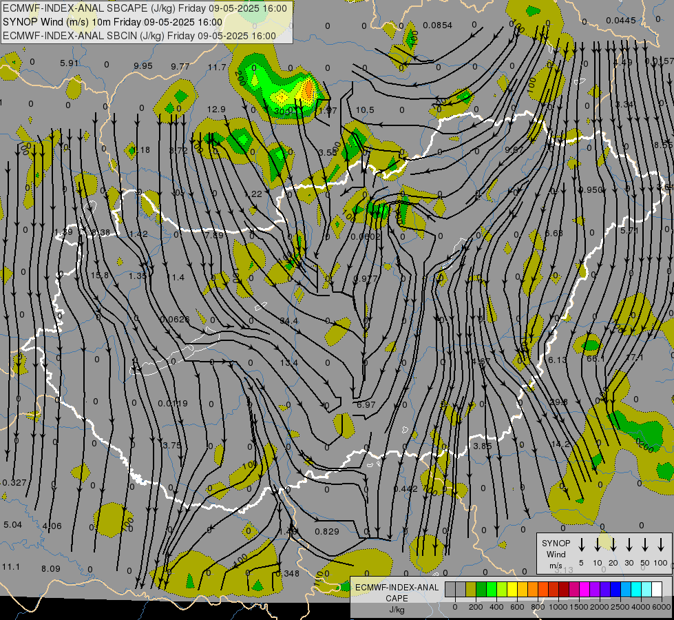Click the 6.13 value on the map
This screenshot has height=620, width=674.
tap(557, 360)
